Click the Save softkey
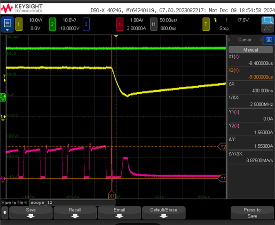The height and width of the screenshot is (225, 275). 31,213
